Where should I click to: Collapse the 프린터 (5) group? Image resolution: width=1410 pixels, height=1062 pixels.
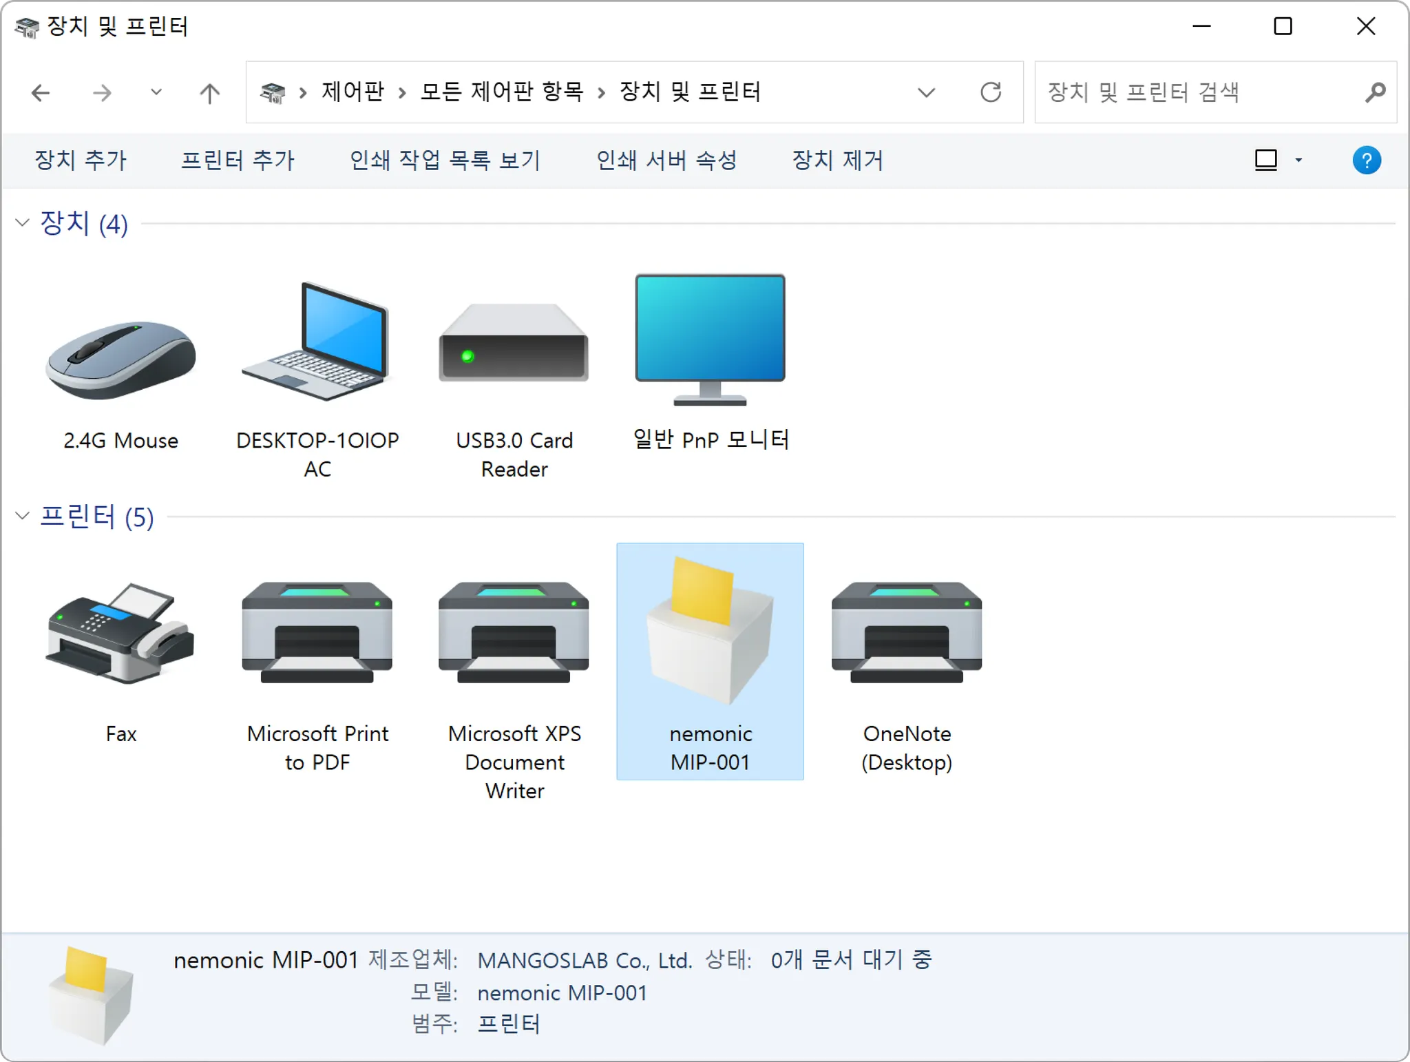point(22,516)
